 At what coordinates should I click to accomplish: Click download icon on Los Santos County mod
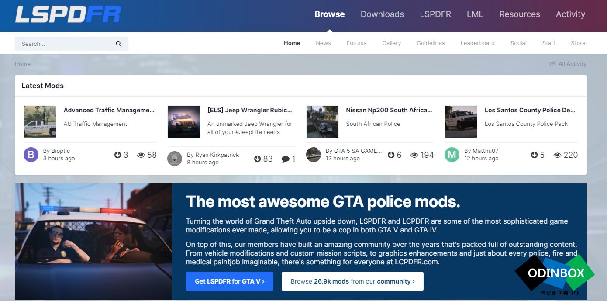pyautogui.click(x=535, y=155)
